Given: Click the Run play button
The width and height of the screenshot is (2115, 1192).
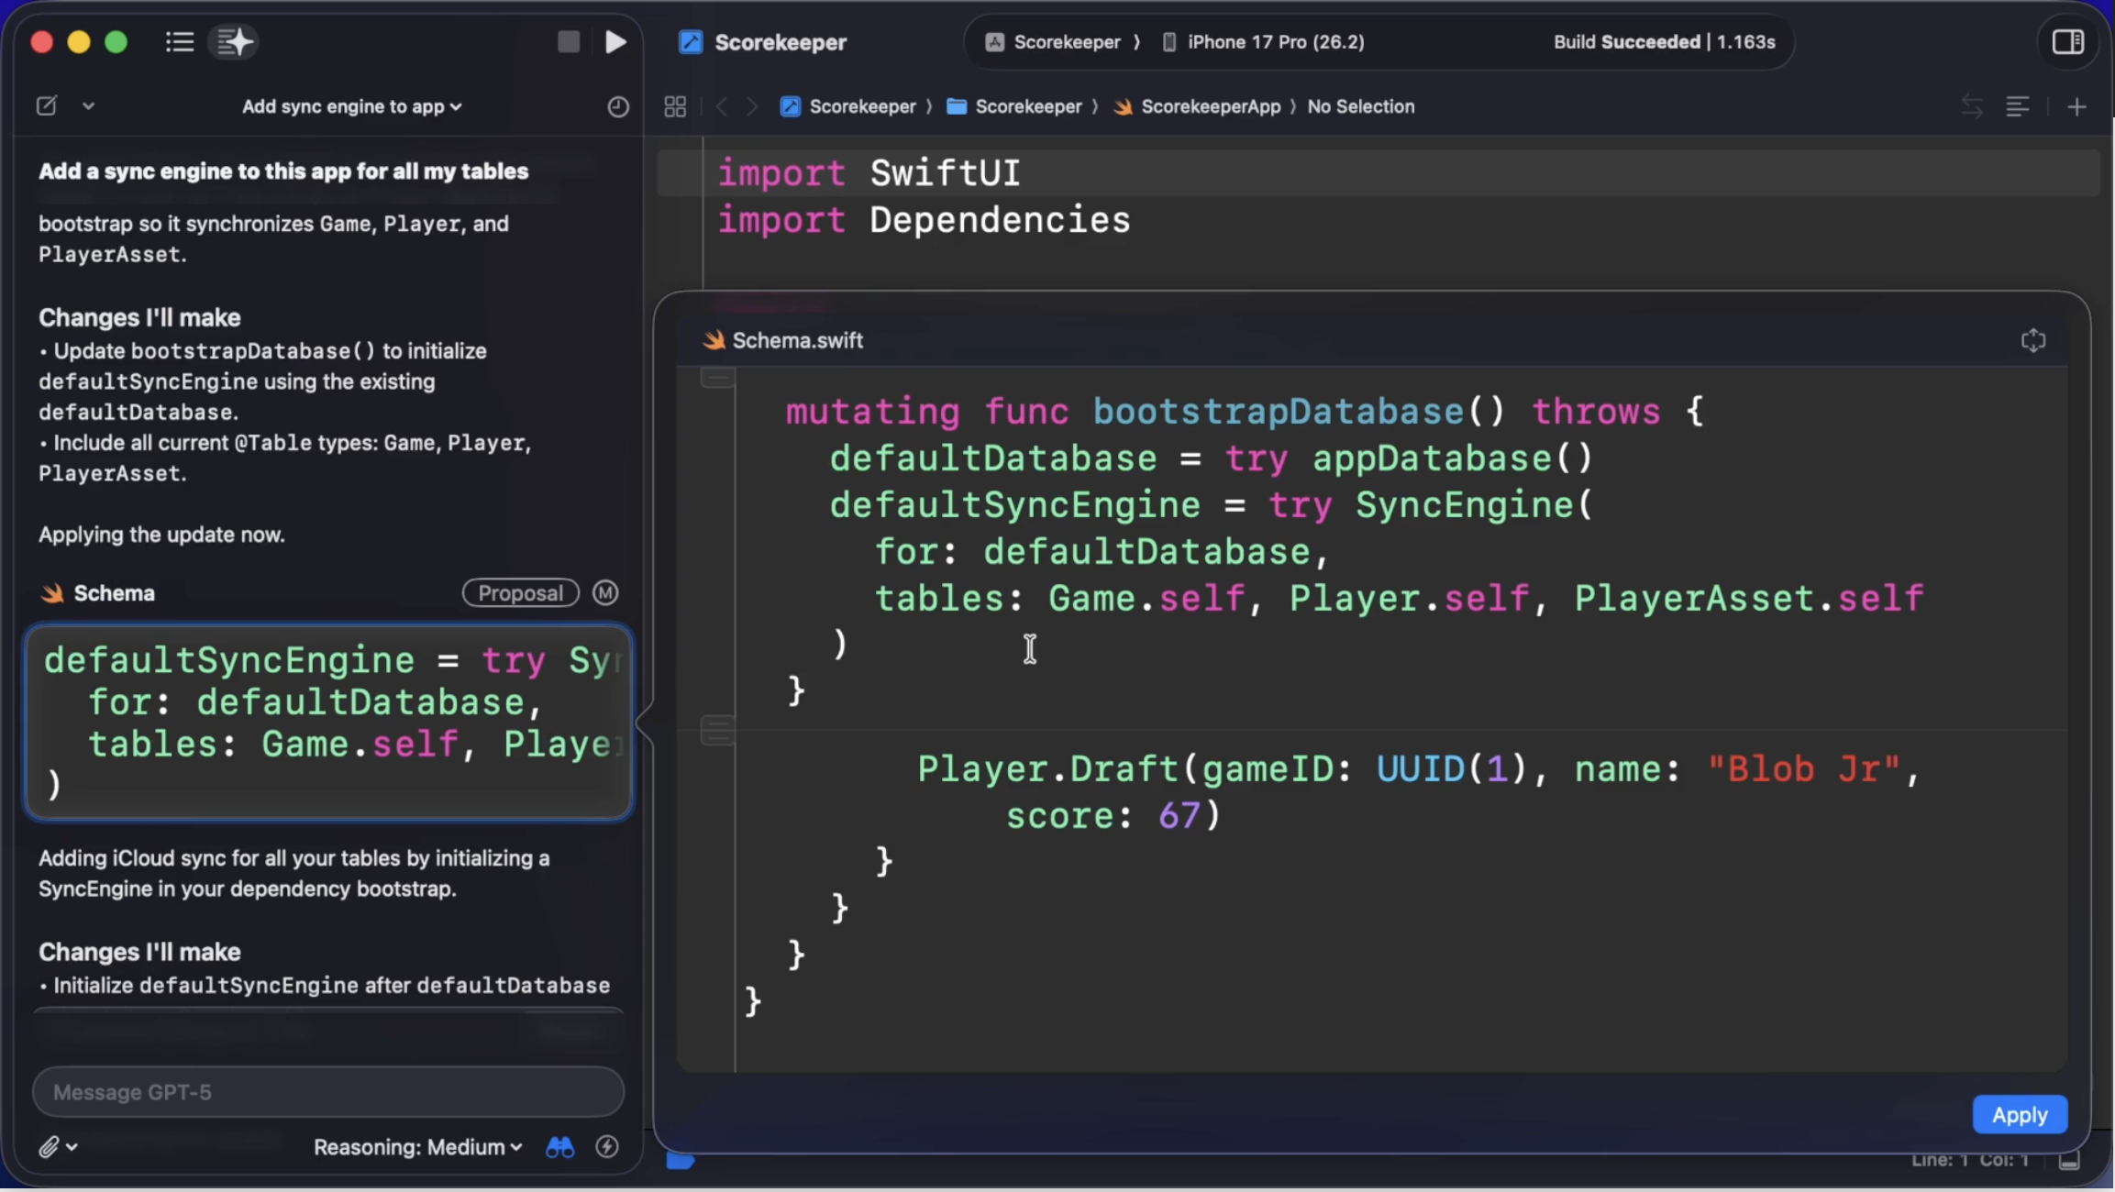Looking at the screenshot, I should tap(615, 42).
